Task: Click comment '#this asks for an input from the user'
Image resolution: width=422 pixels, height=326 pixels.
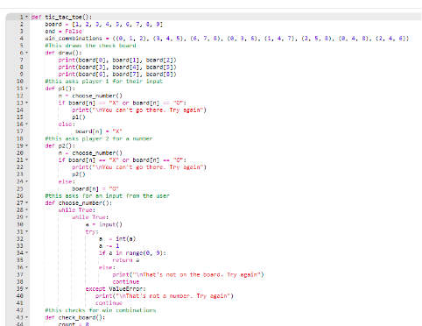Action: tap(107, 196)
